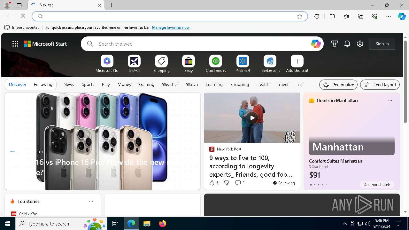The height and width of the screenshot is (230, 409).
Task: Select the Discover tab
Action: coord(18,84)
